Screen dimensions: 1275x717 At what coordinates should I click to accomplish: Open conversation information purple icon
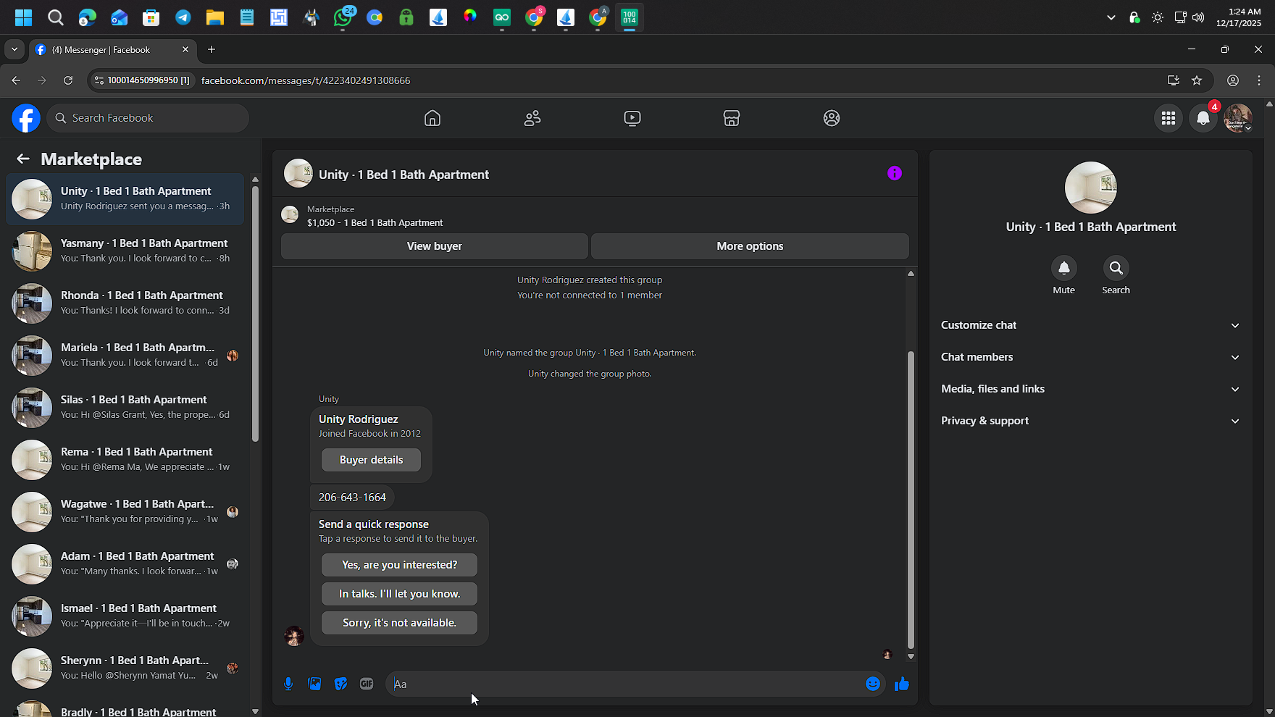(895, 173)
